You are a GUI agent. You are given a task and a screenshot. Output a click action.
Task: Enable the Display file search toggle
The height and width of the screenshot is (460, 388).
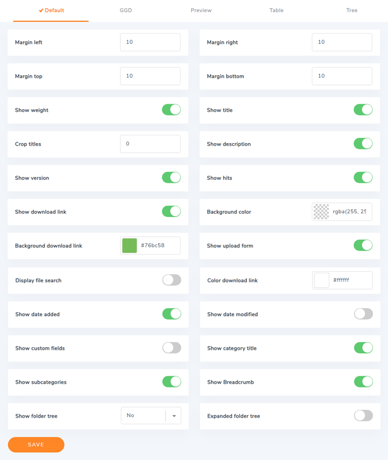point(171,280)
